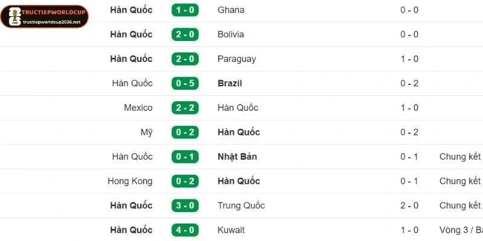Select the 2 - 0 score badge for Bolivia match
483x241 pixels.
[x=185, y=34]
